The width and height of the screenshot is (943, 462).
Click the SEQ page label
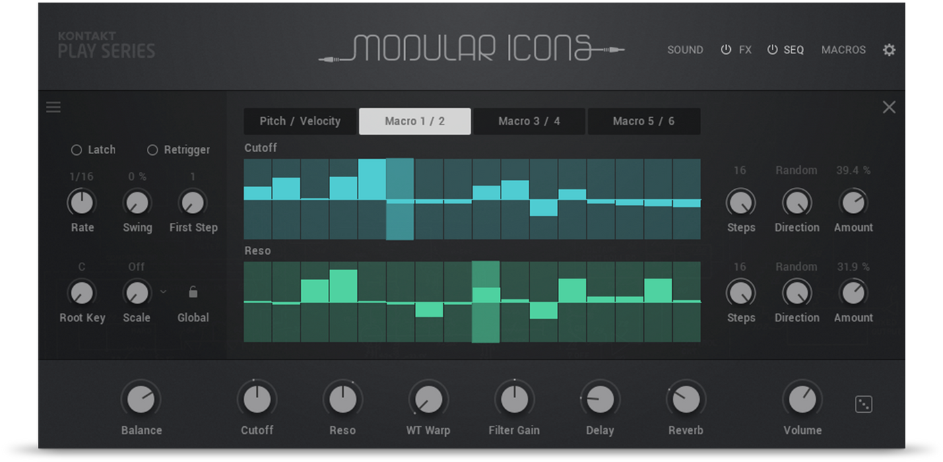click(x=793, y=50)
